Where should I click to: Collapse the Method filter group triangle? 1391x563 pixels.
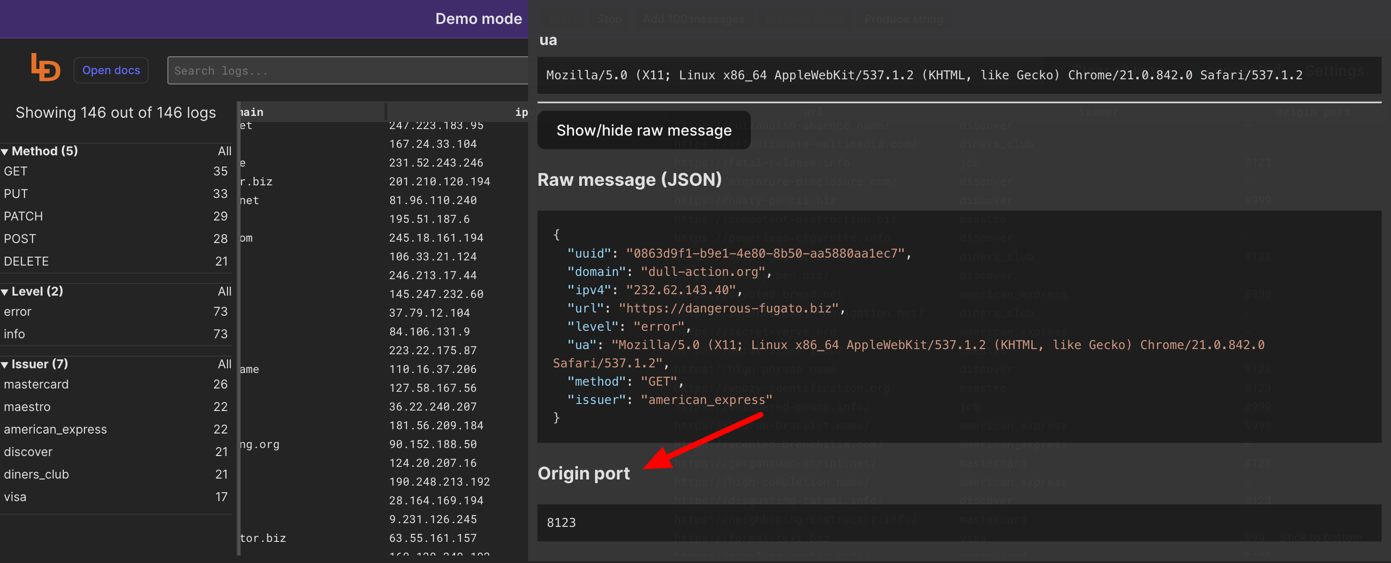pos(5,152)
